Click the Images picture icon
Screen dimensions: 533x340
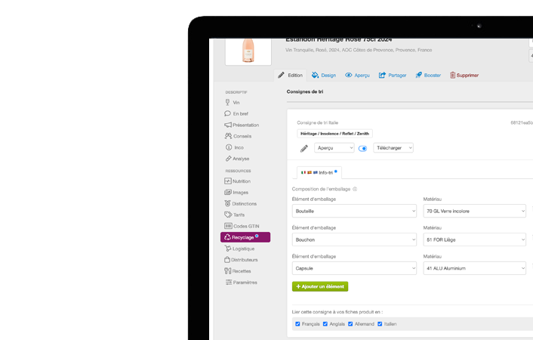click(x=228, y=193)
